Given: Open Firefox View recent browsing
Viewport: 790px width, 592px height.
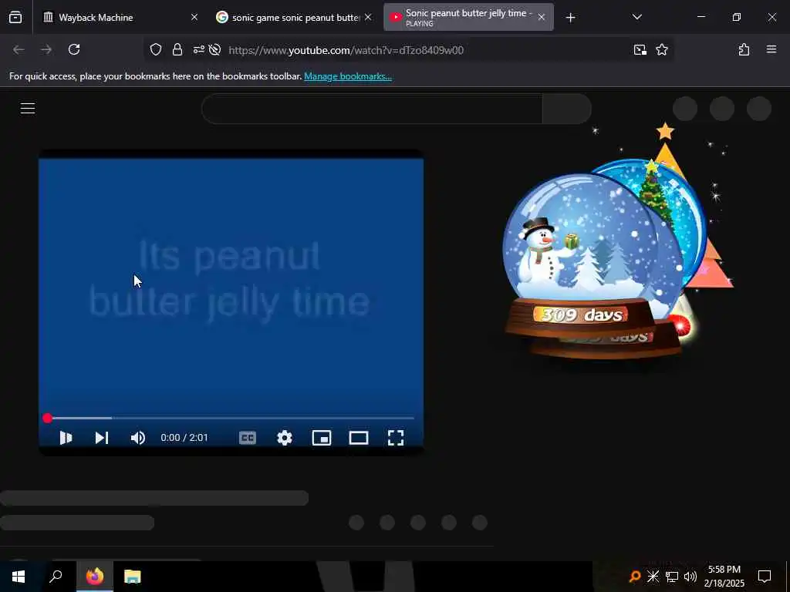Looking at the screenshot, I should tap(15, 18).
